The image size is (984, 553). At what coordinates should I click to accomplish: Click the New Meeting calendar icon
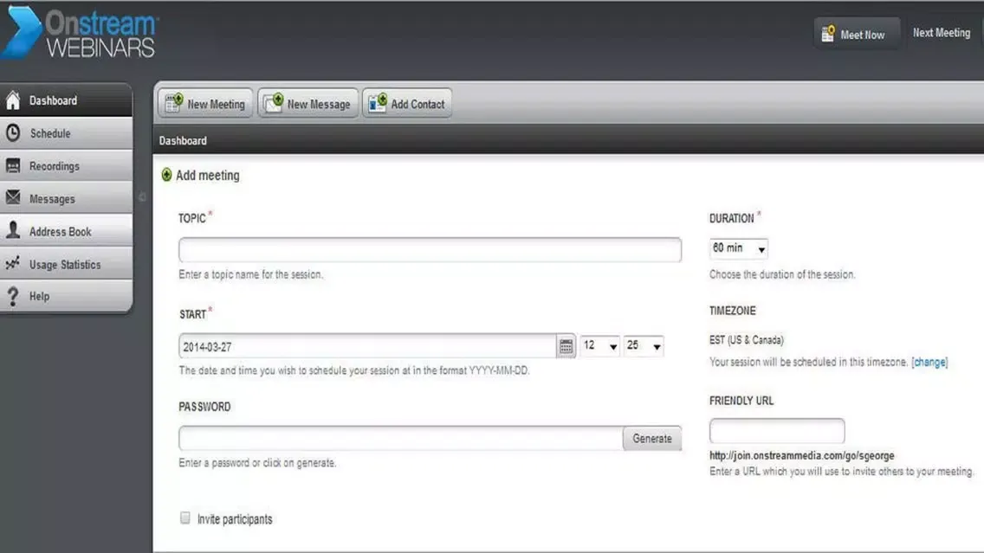[x=174, y=104]
